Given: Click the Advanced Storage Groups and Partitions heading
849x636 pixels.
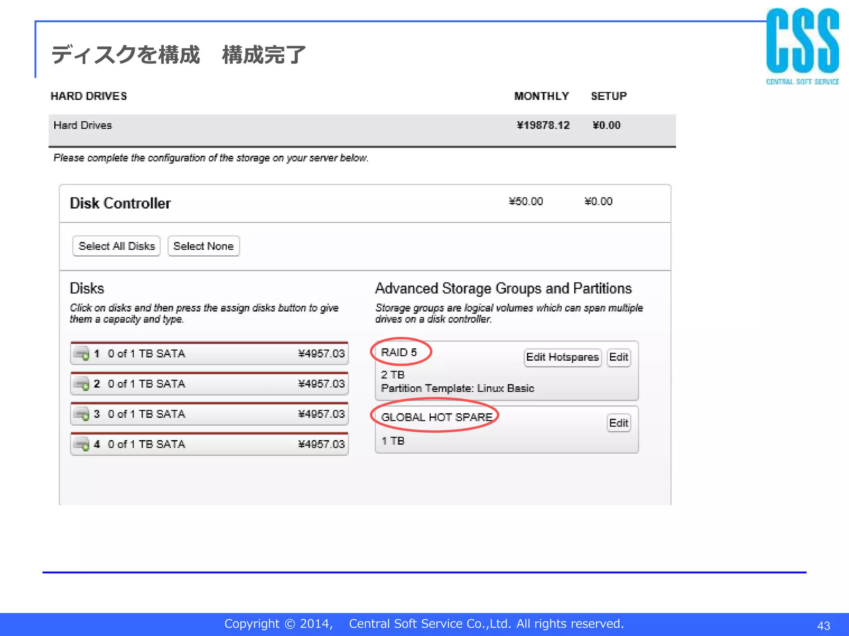Looking at the screenshot, I should point(503,288).
